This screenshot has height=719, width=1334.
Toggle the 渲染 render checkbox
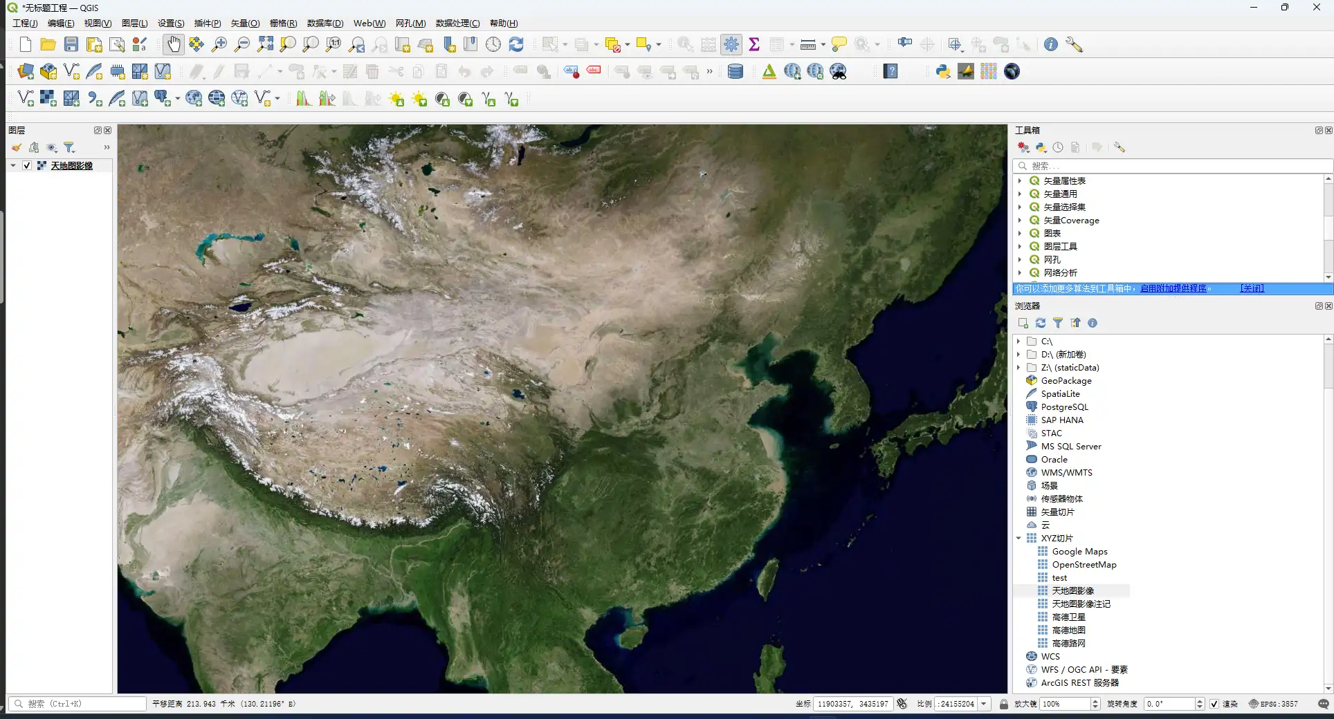pyautogui.click(x=1214, y=704)
